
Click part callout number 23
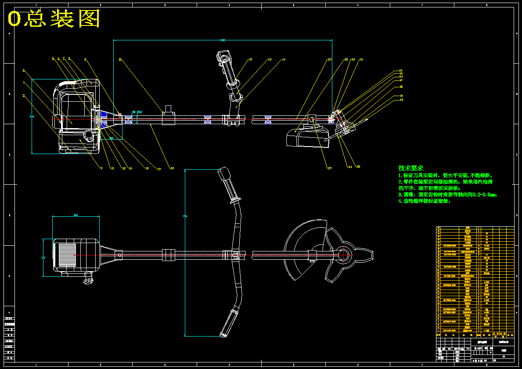[329, 60]
